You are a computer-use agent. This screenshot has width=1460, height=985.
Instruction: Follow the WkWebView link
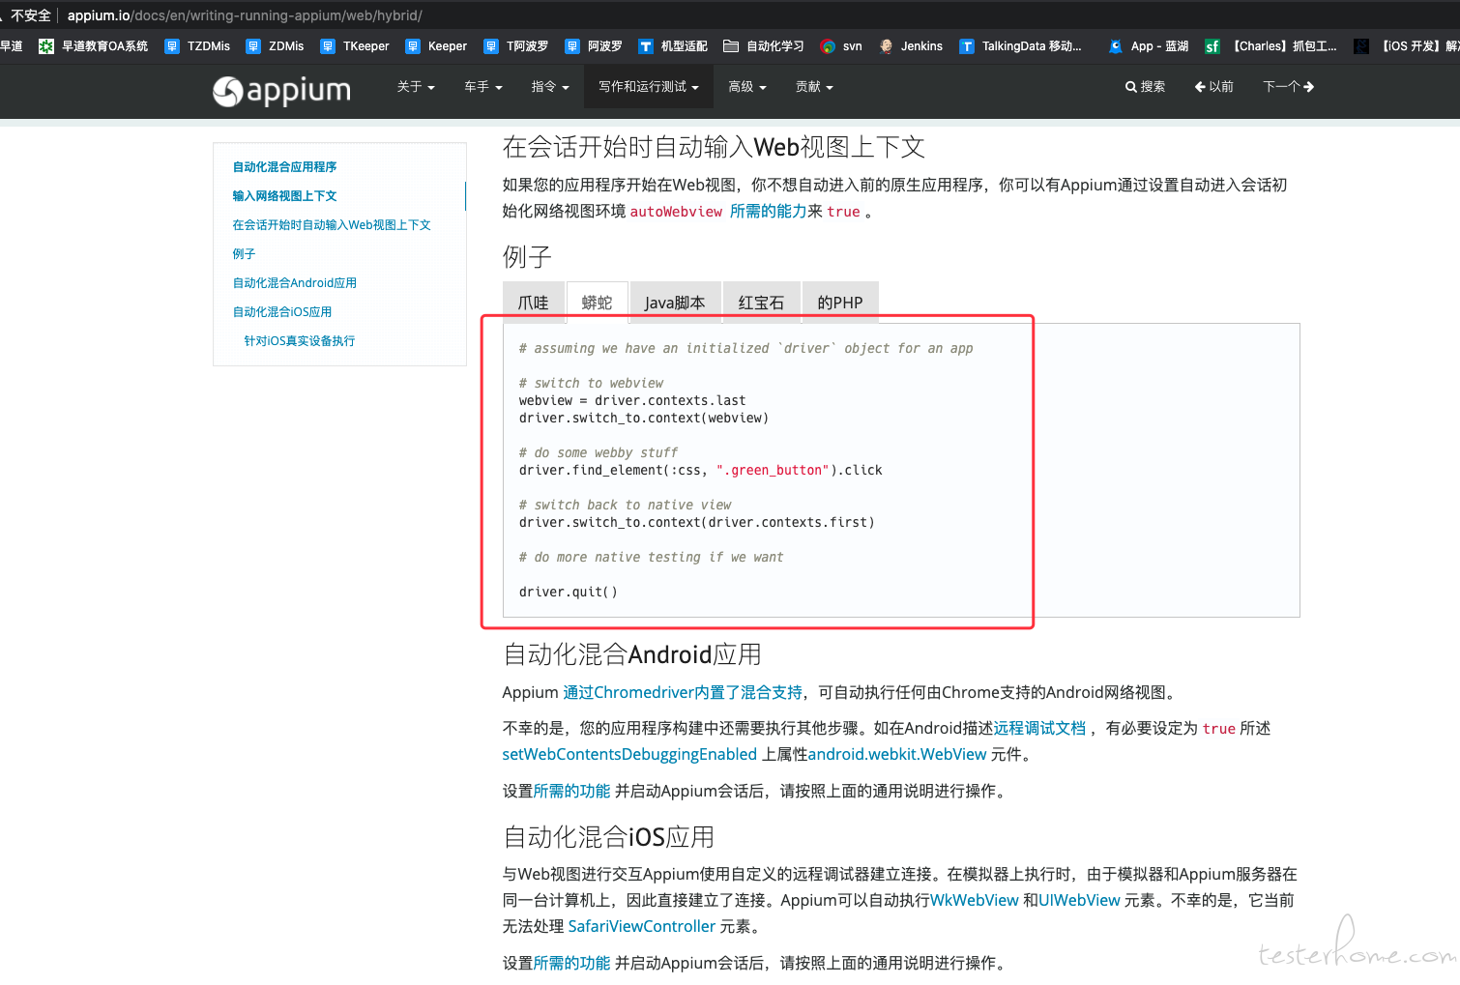[975, 900]
